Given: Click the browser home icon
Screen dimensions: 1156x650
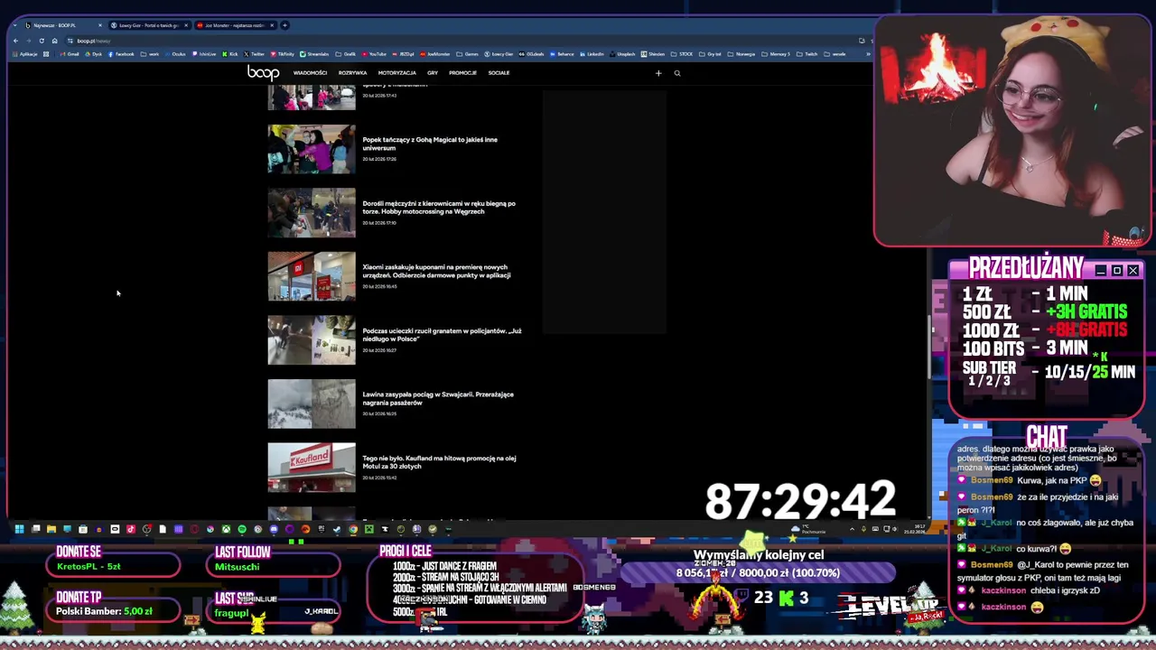Looking at the screenshot, I should 54,41.
